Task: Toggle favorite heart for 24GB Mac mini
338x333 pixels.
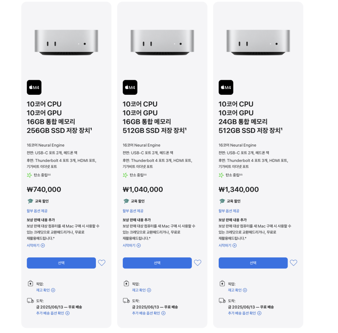Action: pos(294,263)
